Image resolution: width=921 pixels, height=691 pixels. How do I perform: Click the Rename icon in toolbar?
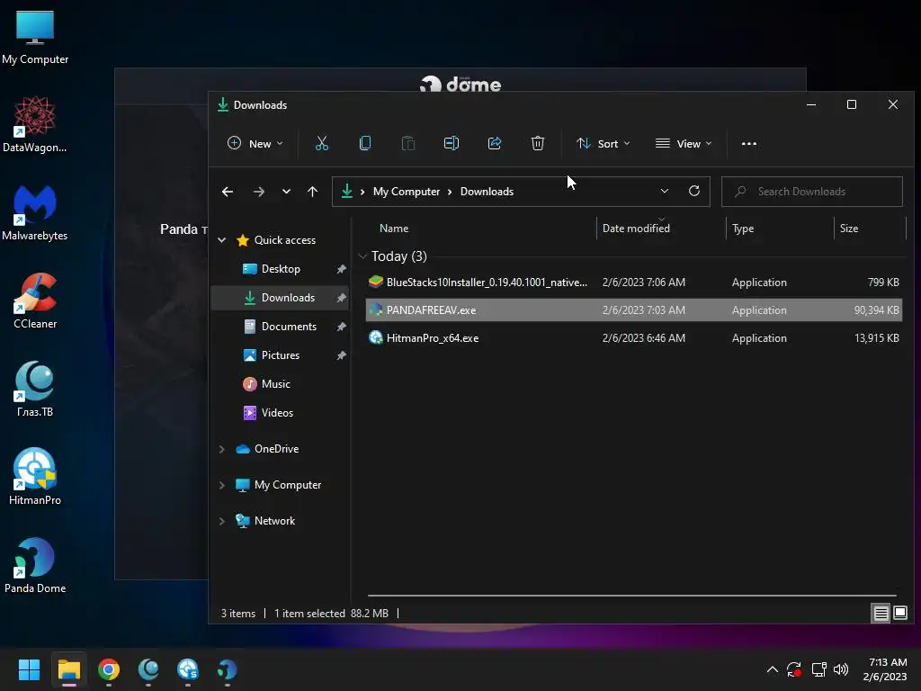click(452, 143)
